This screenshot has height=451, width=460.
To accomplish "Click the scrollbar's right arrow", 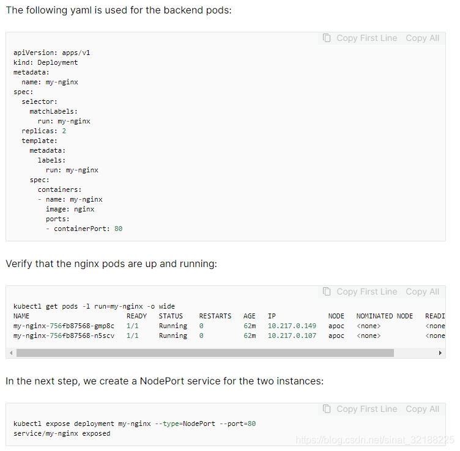I will tap(440, 353).
